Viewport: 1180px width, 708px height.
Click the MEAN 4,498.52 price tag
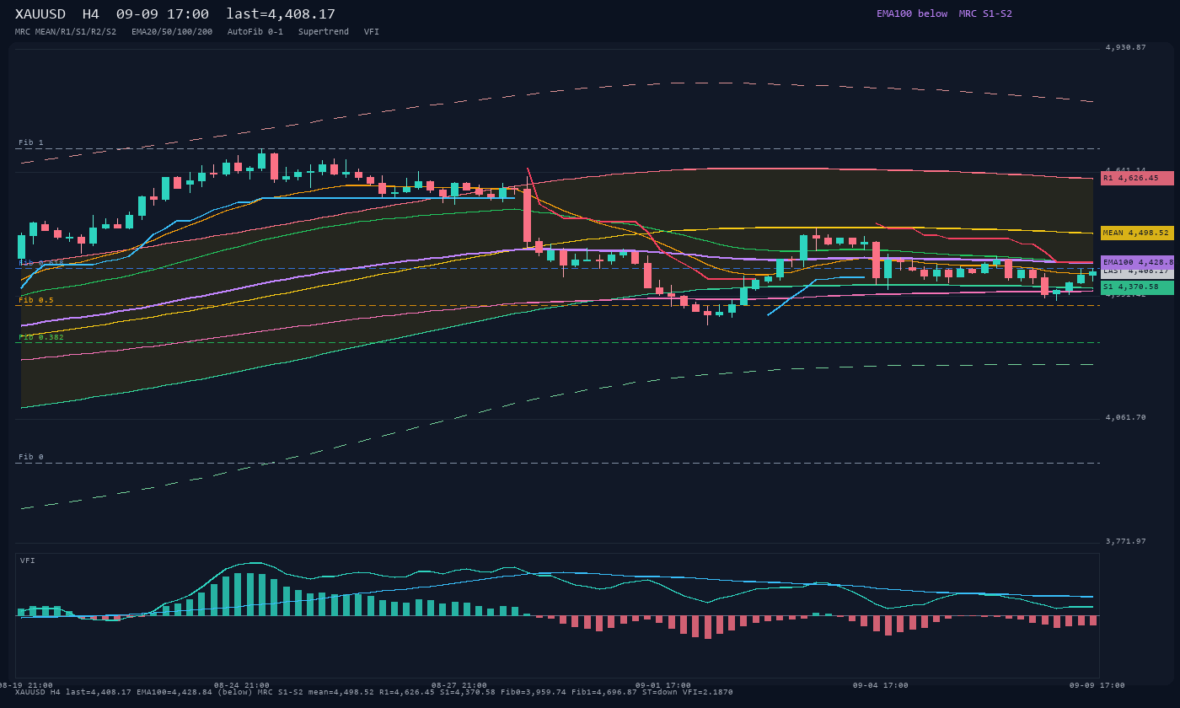1137,233
